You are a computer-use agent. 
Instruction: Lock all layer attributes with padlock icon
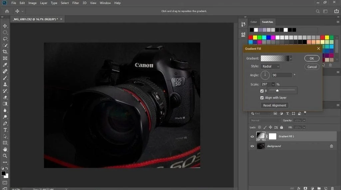click(282, 127)
